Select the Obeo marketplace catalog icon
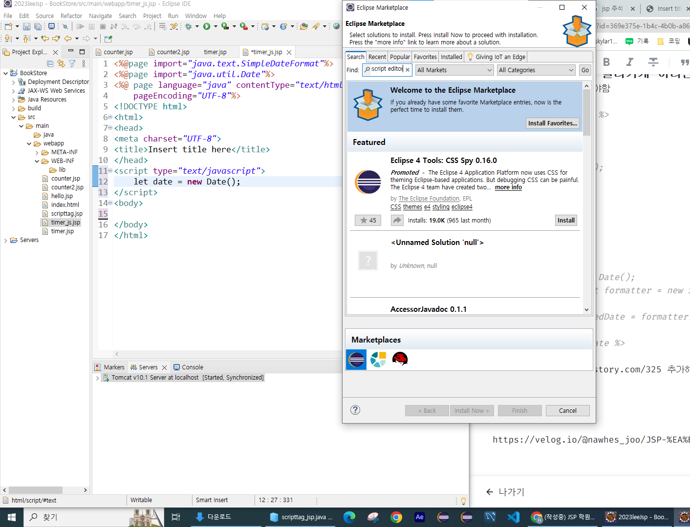690x527 pixels. (378, 360)
